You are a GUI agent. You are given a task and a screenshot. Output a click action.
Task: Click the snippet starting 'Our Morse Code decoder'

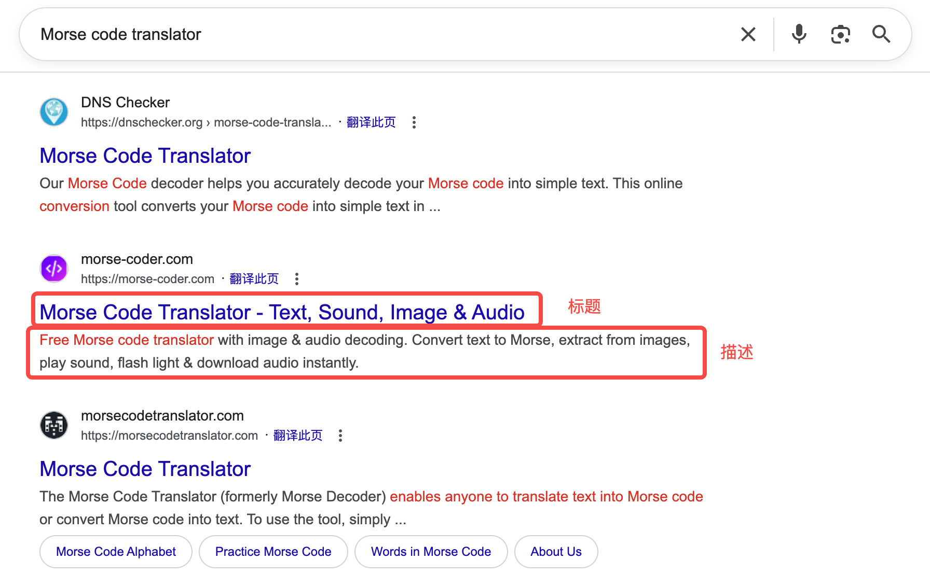coord(361,195)
